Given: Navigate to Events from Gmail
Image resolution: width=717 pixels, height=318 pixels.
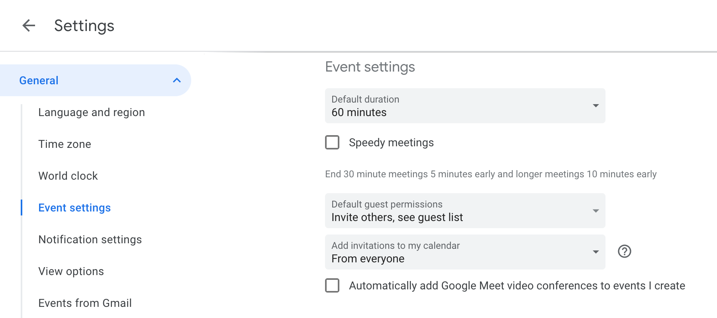Looking at the screenshot, I should tap(85, 303).
